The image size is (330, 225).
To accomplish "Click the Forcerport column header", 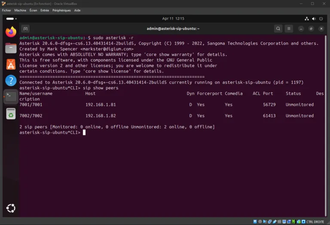I will pos(209,93).
